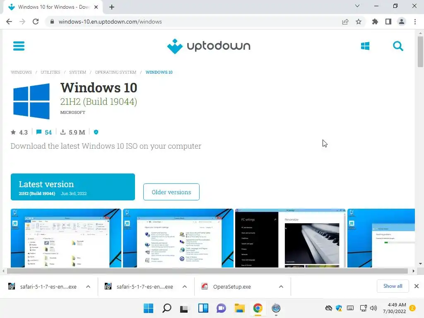Go back to the previous page

coord(9,22)
